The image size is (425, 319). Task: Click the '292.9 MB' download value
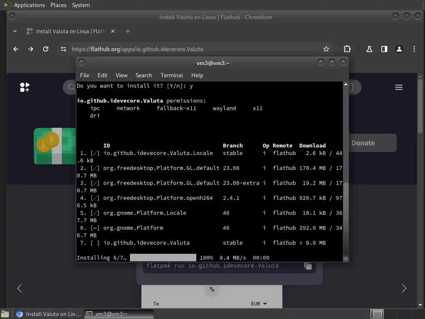(313, 228)
